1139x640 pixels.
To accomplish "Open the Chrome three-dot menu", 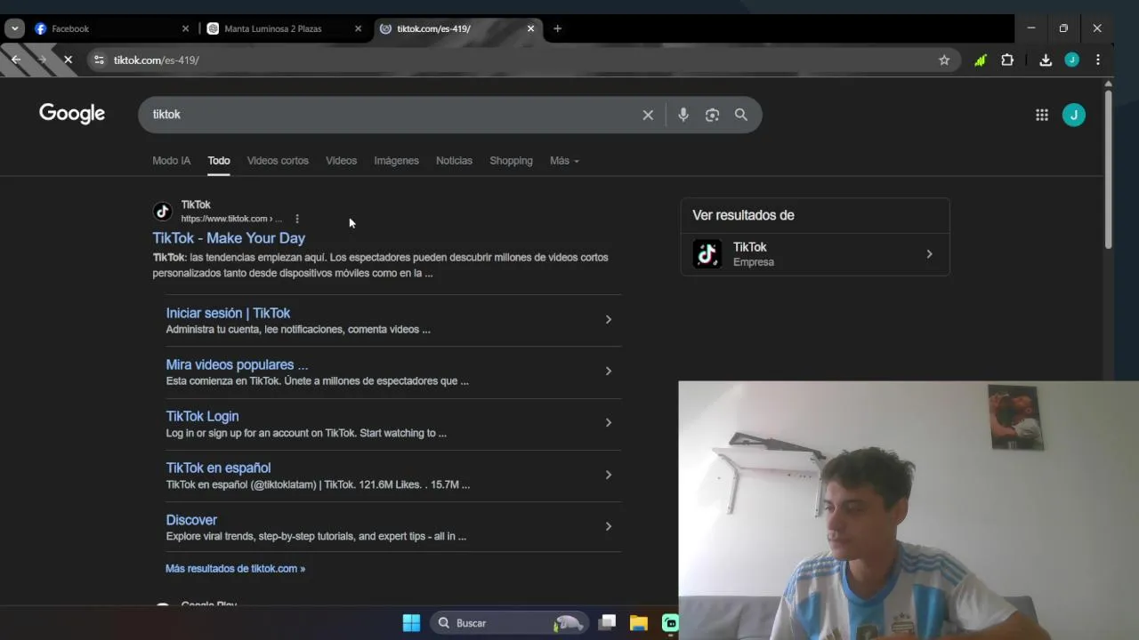I will pyautogui.click(x=1098, y=60).
